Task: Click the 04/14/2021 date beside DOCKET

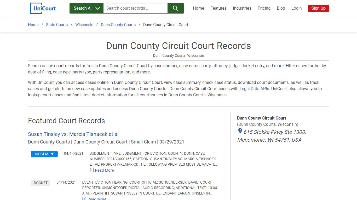Action: click(66, 182)
